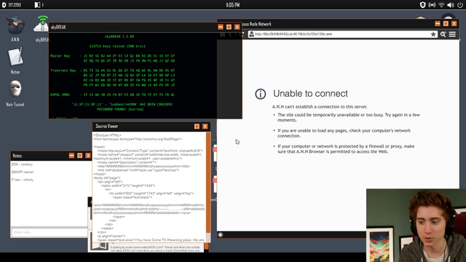
Task: Minimize the skyBREAK window
Action: tap(221, 27)
